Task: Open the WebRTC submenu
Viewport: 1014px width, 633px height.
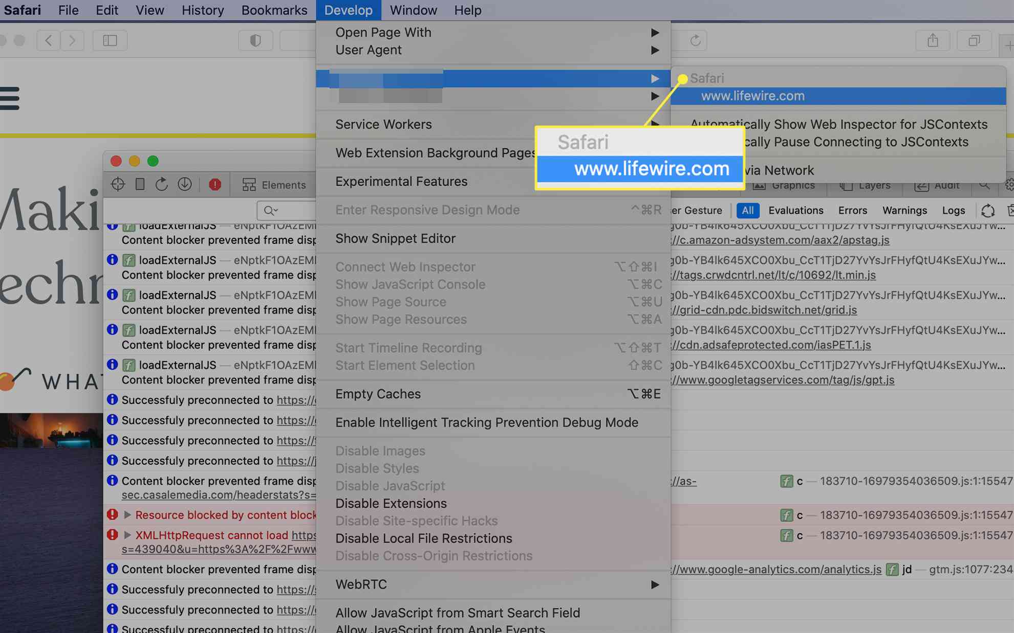Action: click(x=493, y=584)
